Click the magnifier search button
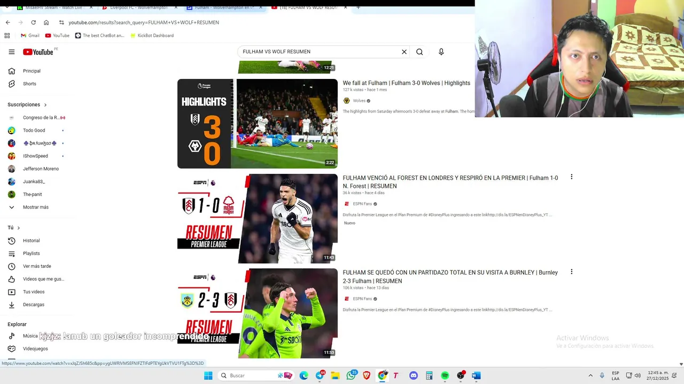The height and width of the screenshot is (384, 684). point(419,52)
